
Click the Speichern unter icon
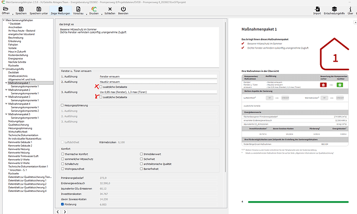click(39, 9)
